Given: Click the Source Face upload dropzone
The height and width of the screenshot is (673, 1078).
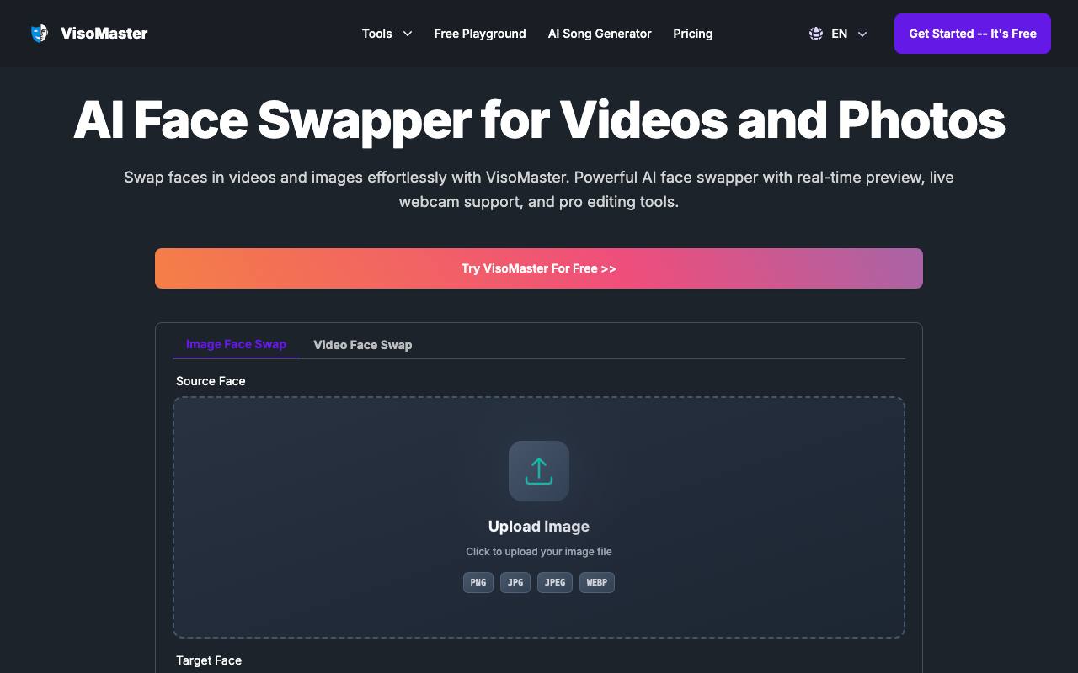Looking at the screenshot, I should click(539, 517).
